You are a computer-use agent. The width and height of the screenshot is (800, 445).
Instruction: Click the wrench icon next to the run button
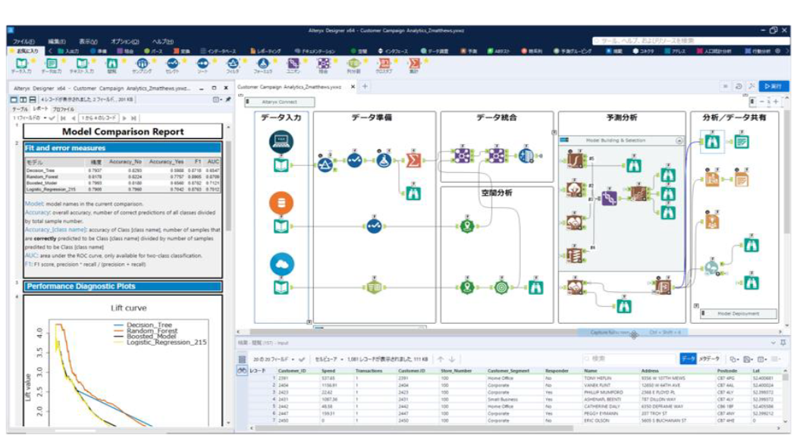pos(751,86)
